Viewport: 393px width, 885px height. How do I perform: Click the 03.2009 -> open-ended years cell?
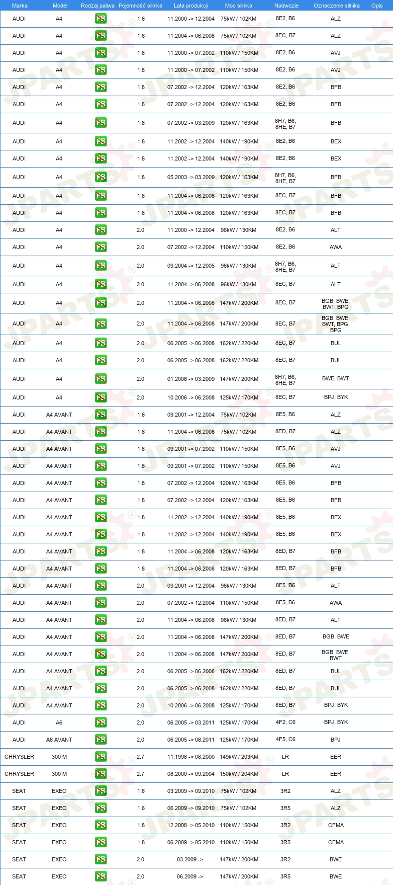(190, 859)
